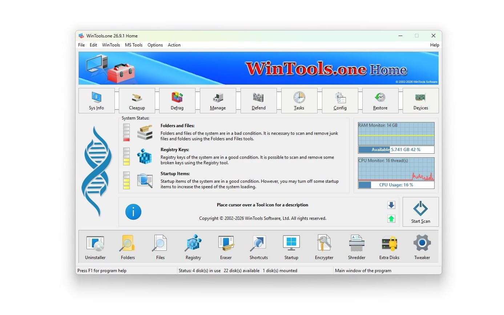The width and height of the screenshot is (504, 315).
Task: Click the Startup Items magnifier icon
Action: [145, 181]
